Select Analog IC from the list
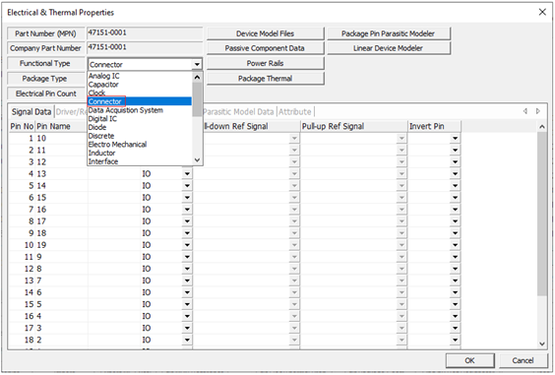555x375 pixels. coord(140,76)
